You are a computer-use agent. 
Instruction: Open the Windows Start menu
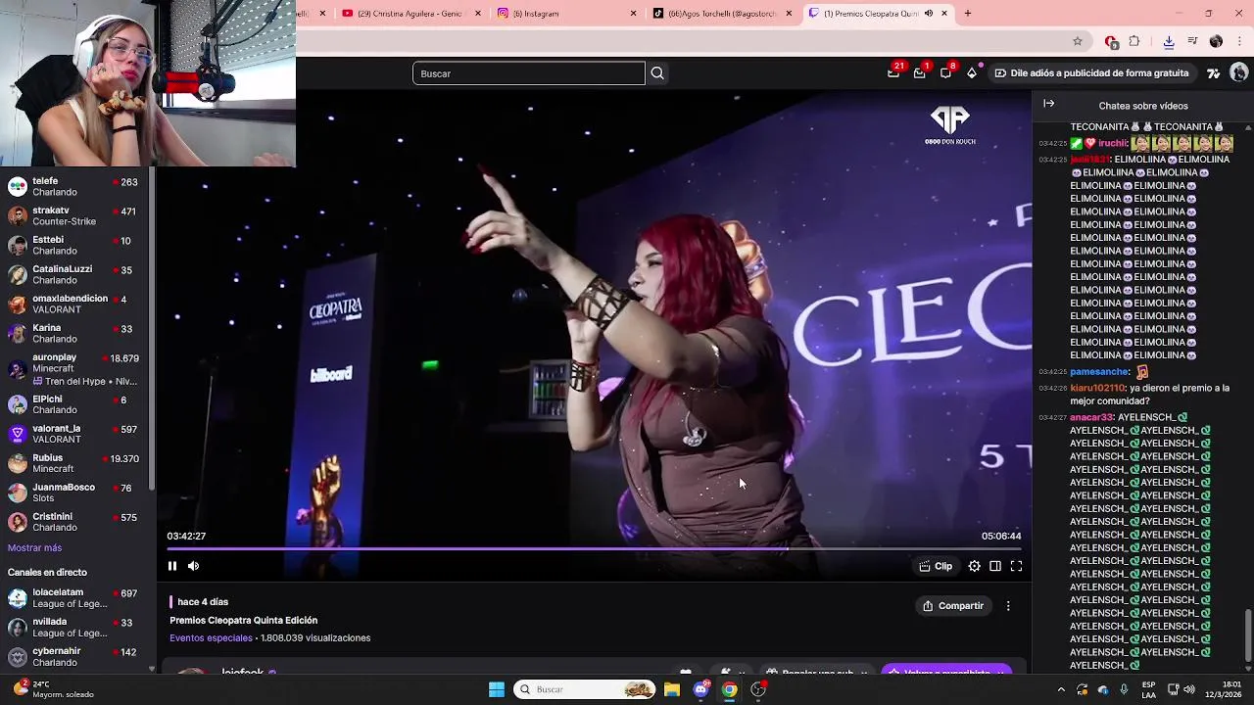[x=497, y=689]
